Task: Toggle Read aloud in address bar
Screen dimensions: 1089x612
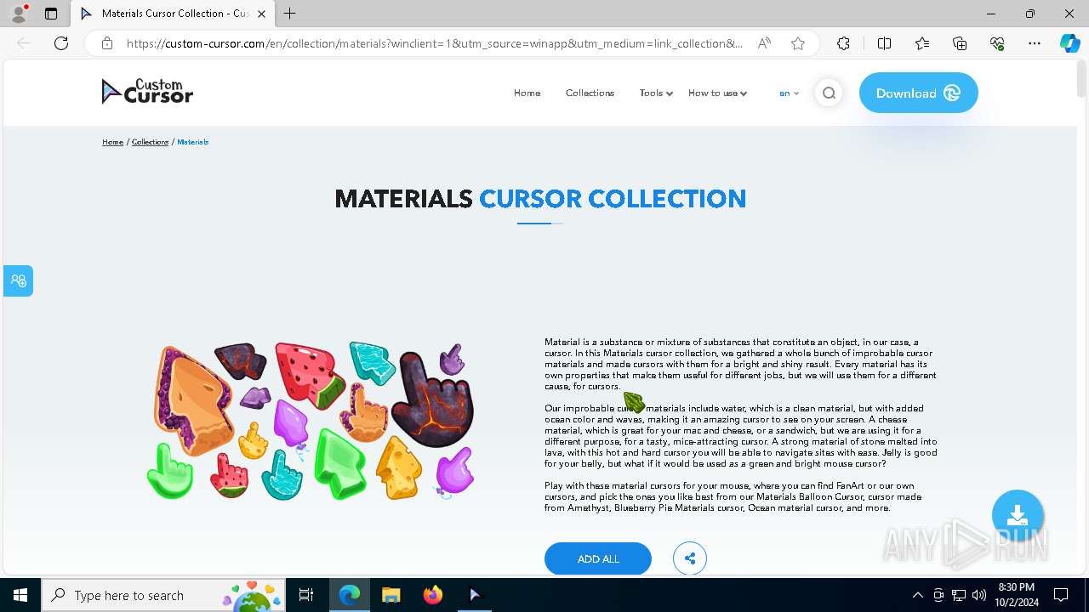Action: [x=764, y=43]
